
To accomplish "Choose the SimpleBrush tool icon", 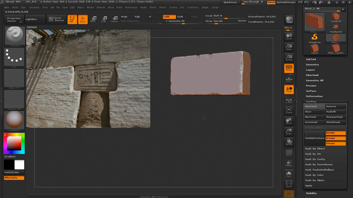I will click(314, 38).
